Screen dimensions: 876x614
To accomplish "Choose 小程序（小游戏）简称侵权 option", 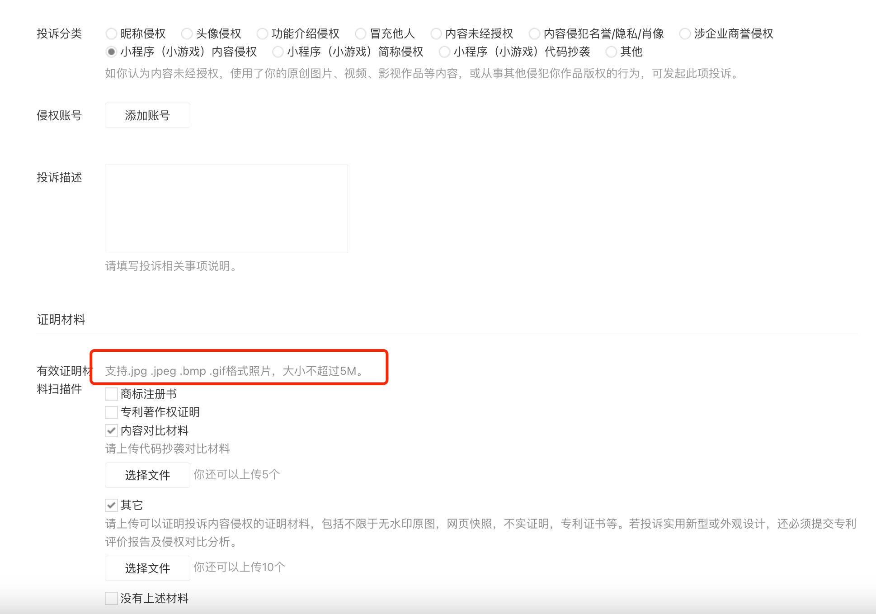I will coord(278,52).
